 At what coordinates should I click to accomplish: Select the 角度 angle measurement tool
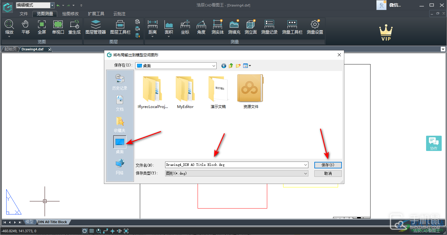202,27
